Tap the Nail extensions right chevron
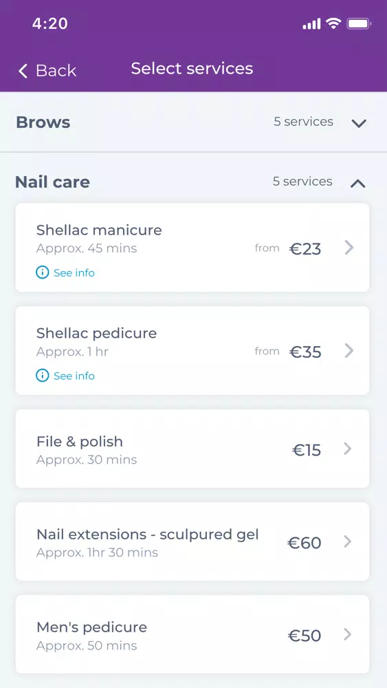The image size is (387, 688). click(x=348, y=542)
